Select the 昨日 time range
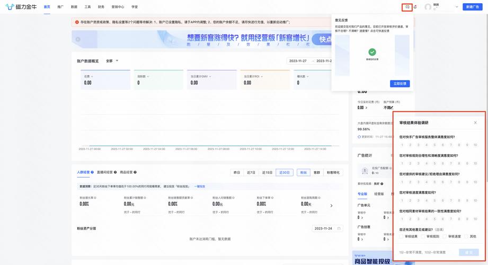The image size is (488, 265). click(x=237, y=172)
